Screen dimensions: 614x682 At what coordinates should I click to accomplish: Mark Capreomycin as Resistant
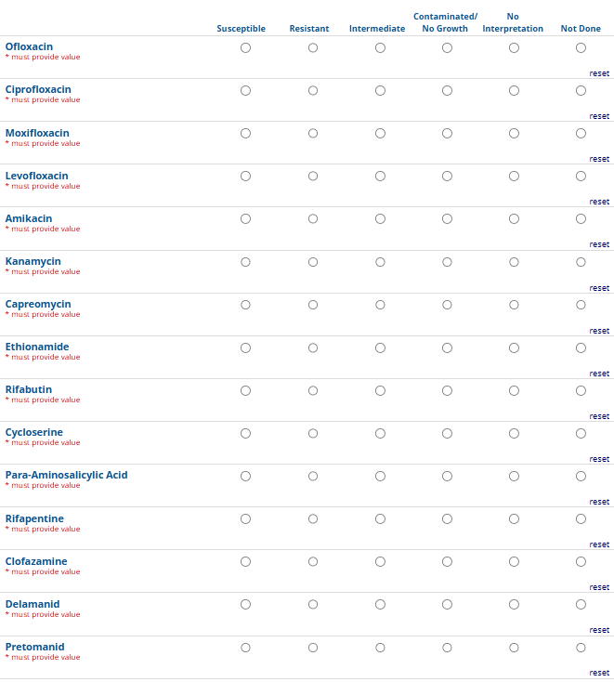pyautogui.click(x=313, y=305)
